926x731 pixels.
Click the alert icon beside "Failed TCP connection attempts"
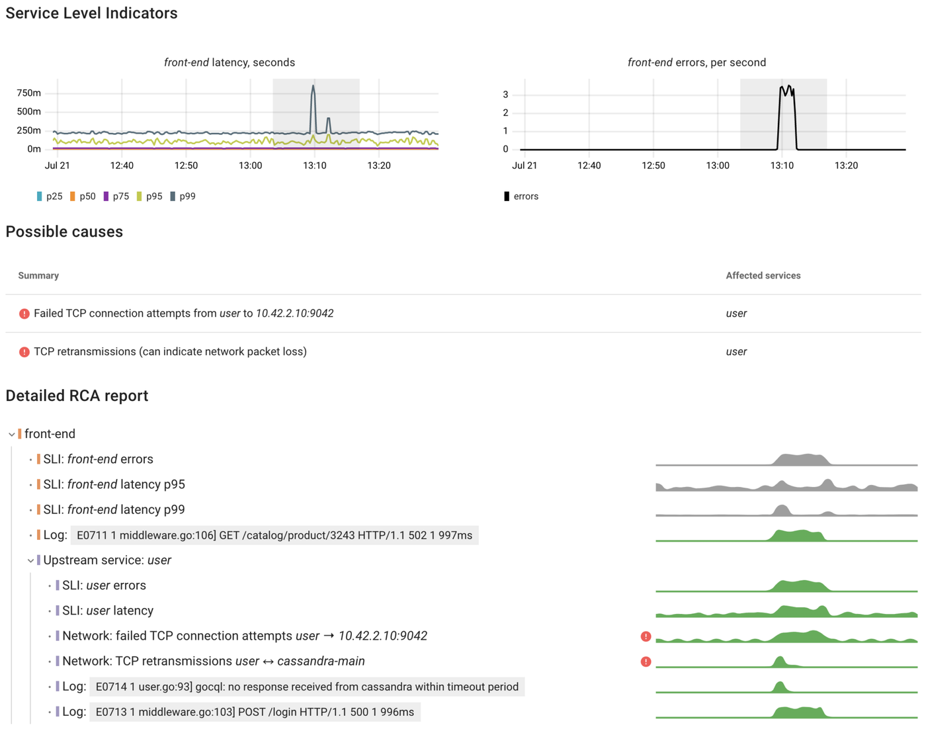pos(24,313)
